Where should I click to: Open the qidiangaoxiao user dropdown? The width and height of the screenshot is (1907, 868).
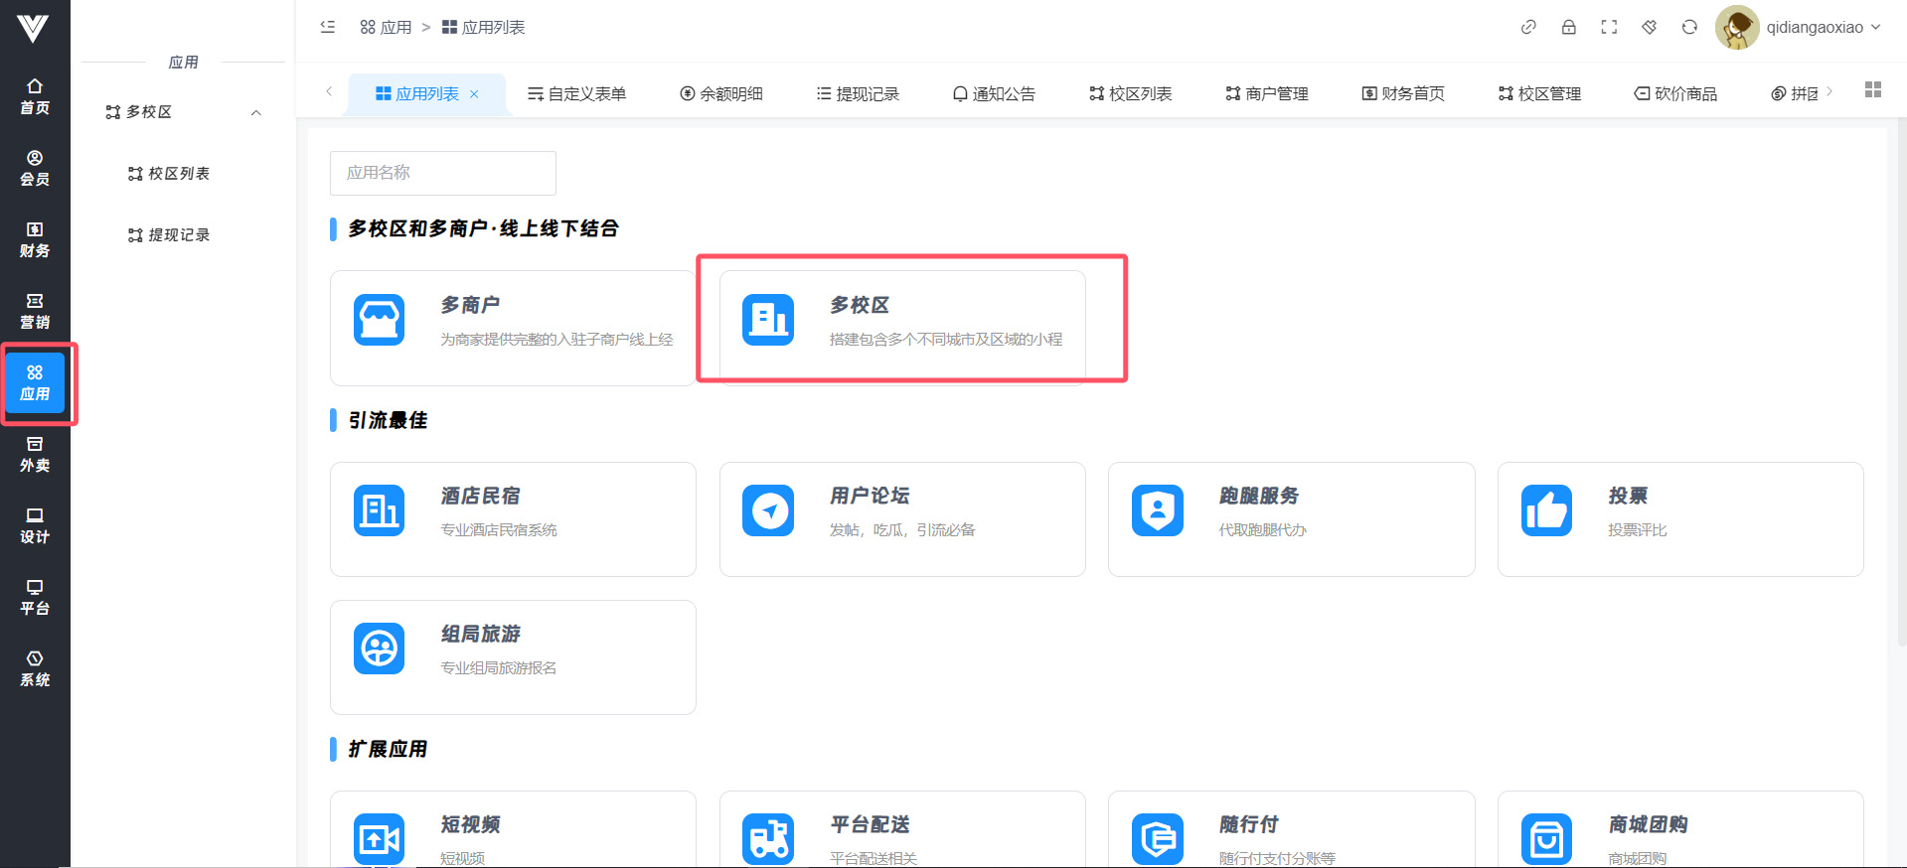(x=1799, y=27)
